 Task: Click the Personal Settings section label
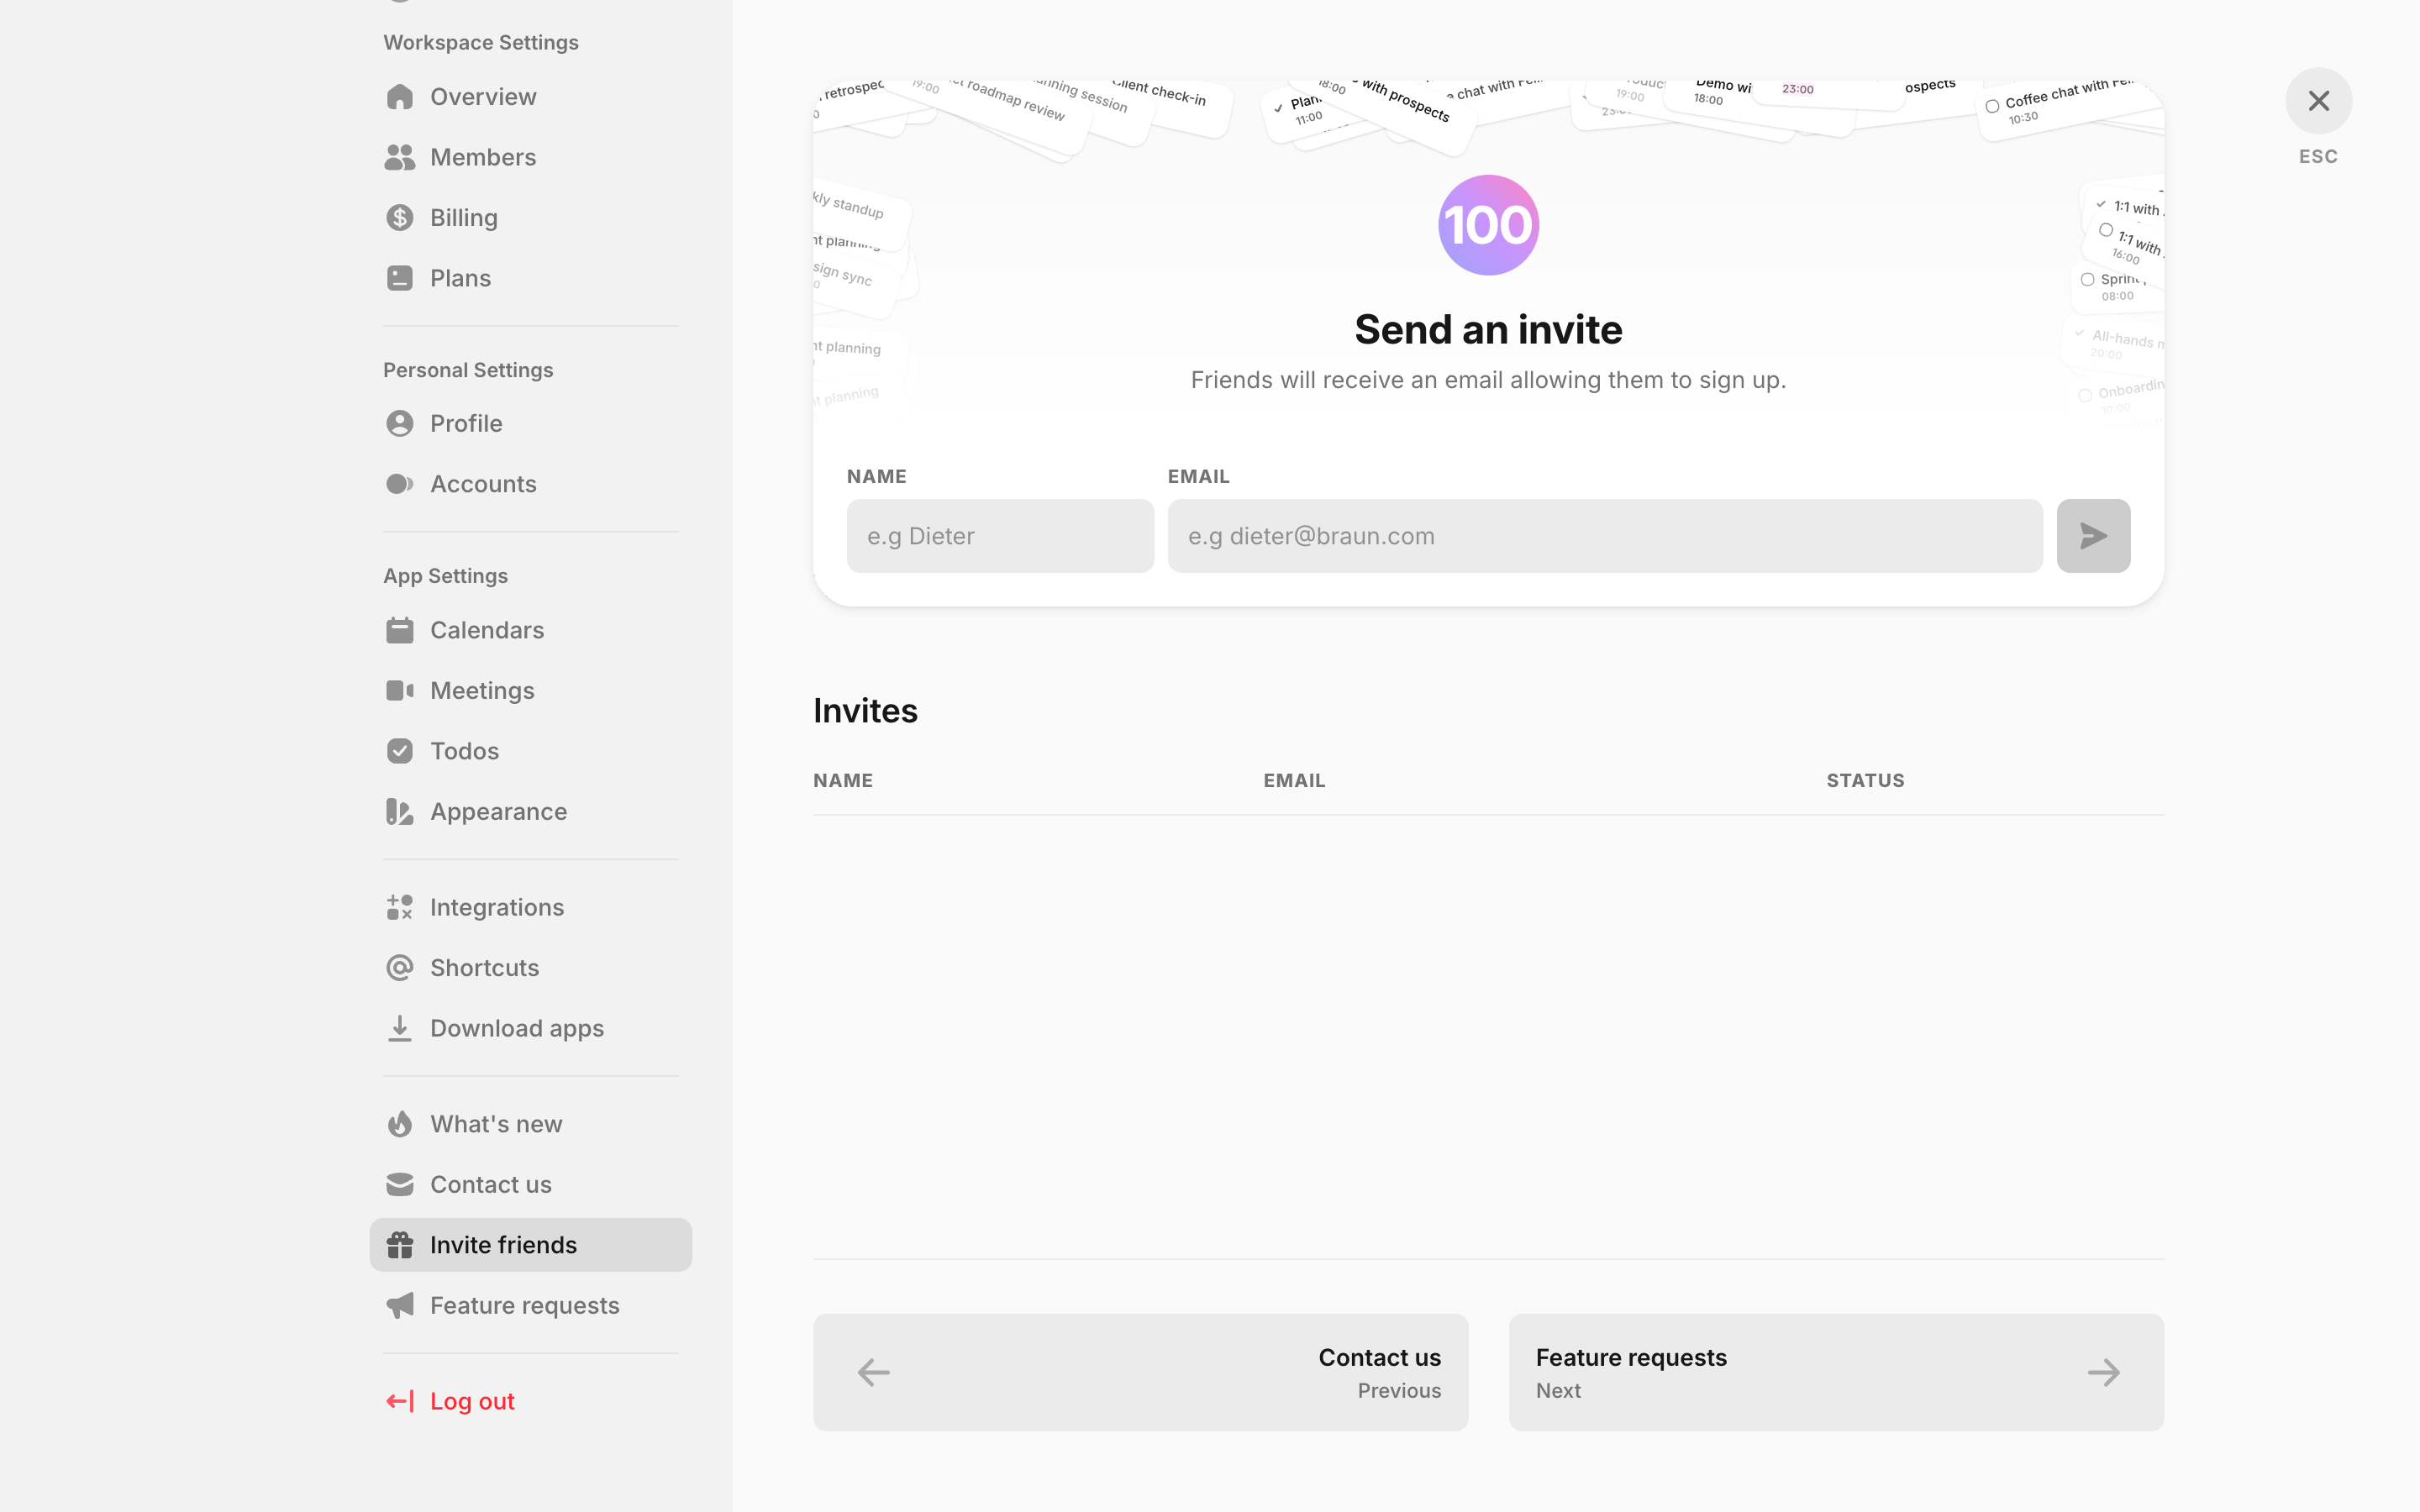[468, 370]
